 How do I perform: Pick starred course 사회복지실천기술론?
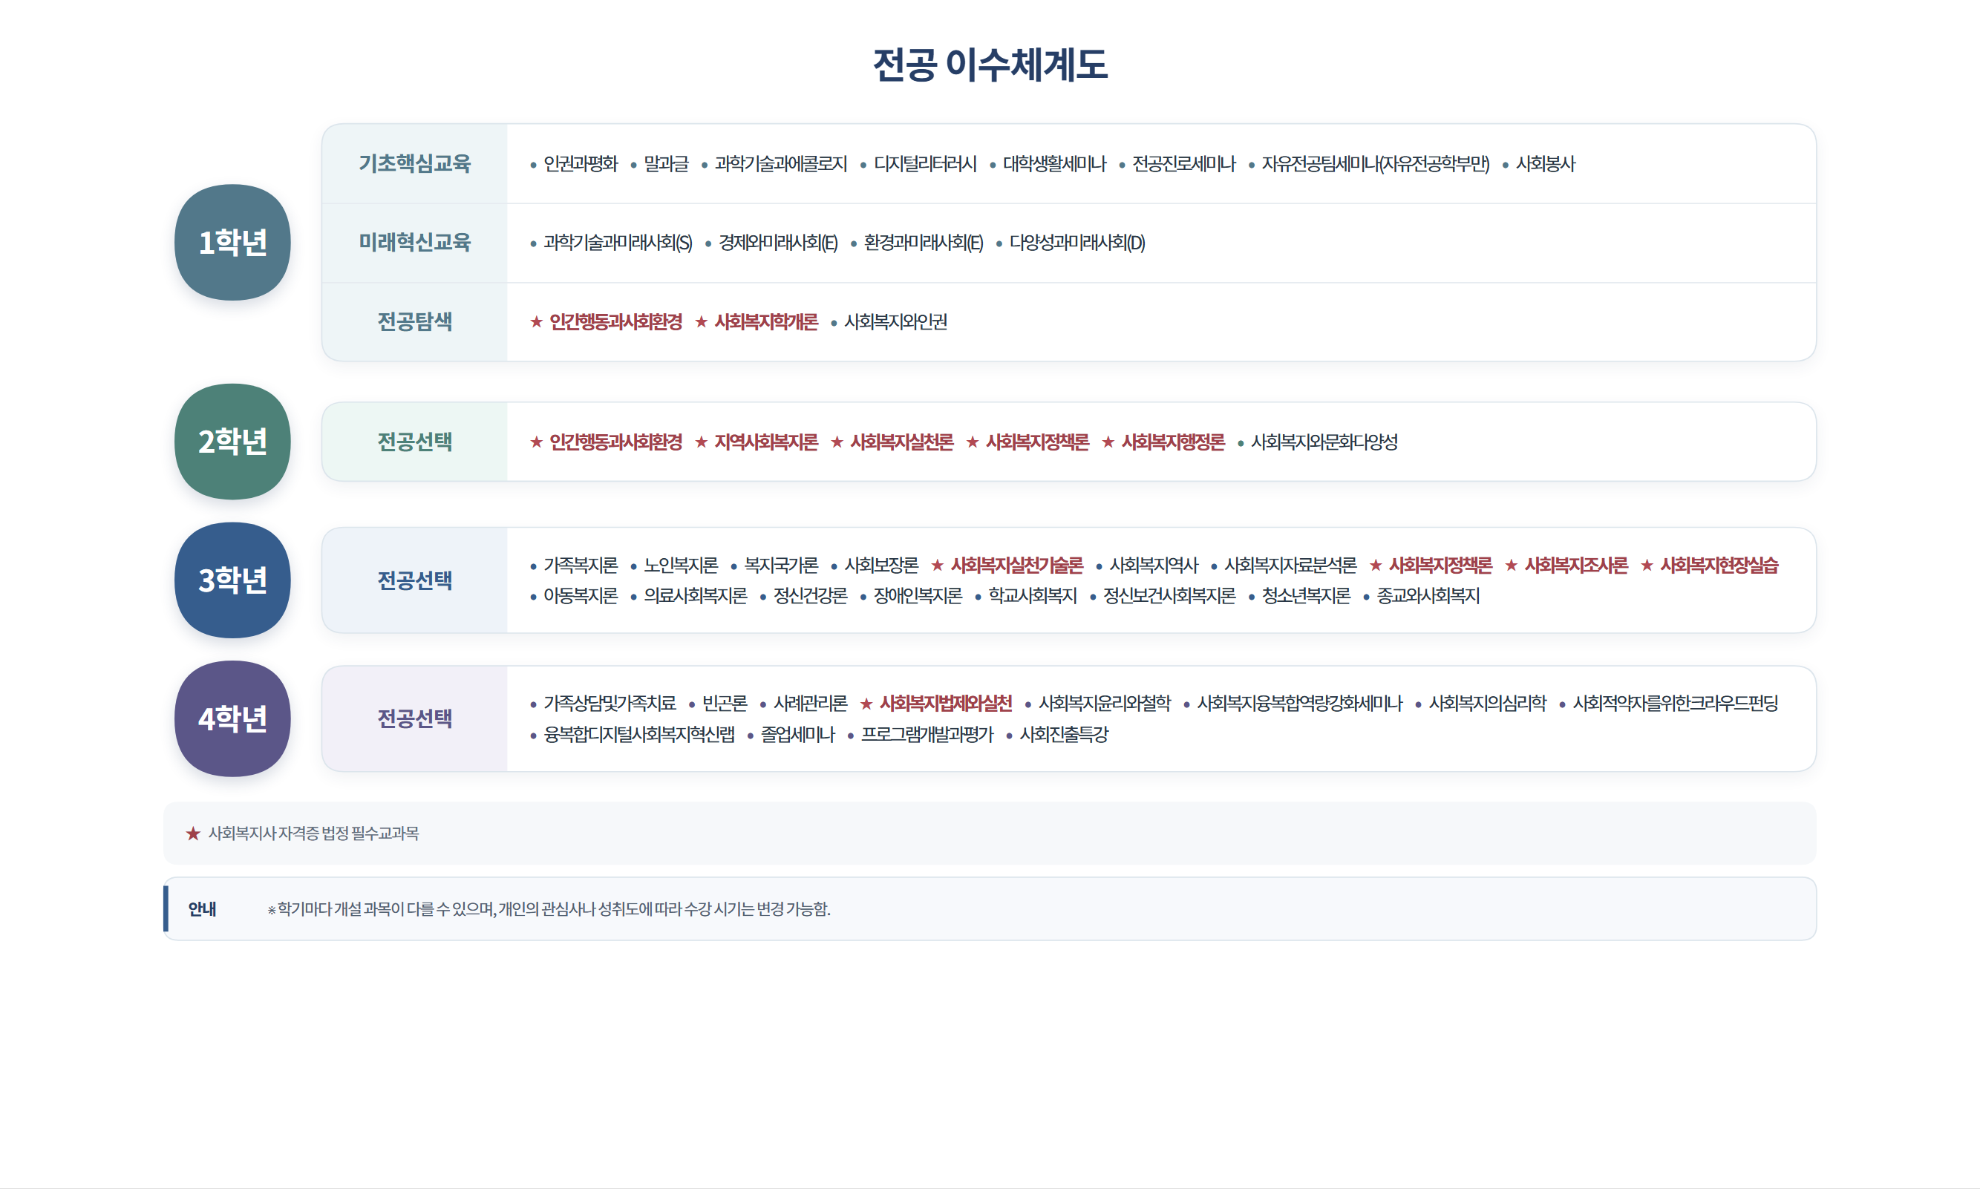point(1017,565)
